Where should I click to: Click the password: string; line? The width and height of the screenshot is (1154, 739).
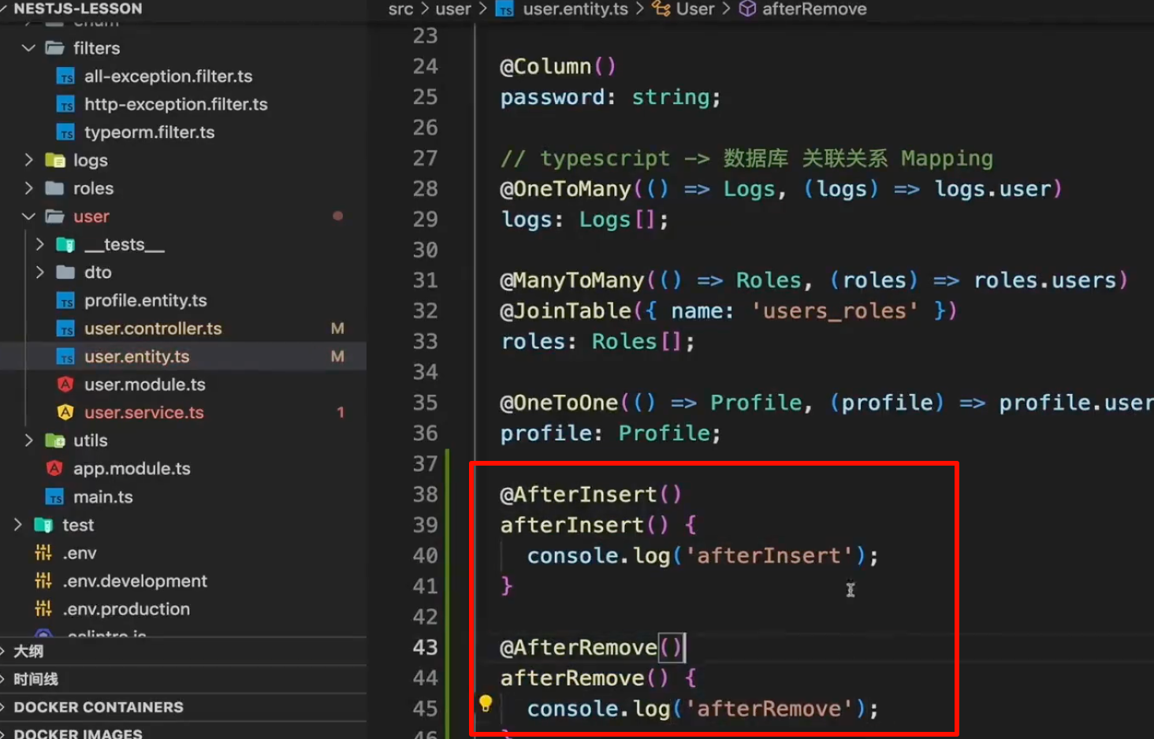tap(611, 98)
